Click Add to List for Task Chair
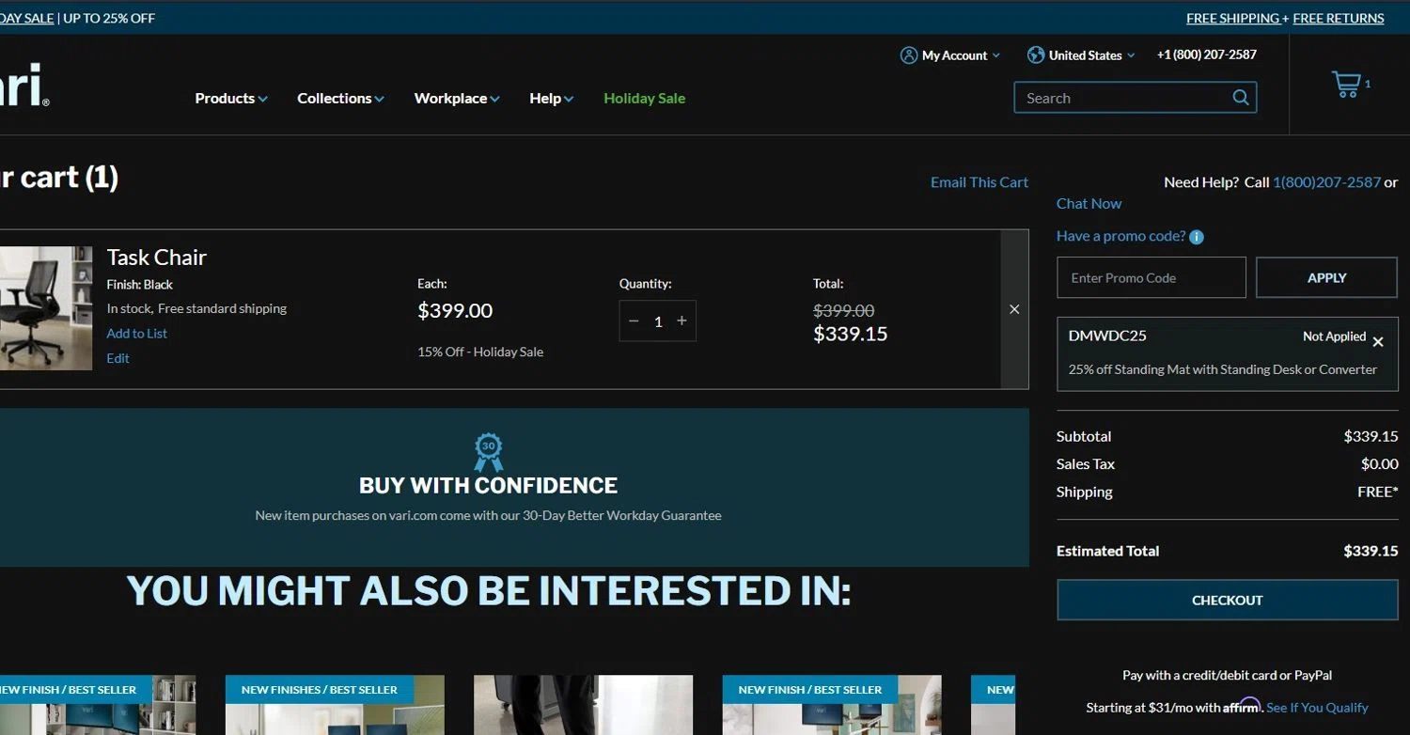The width and height of the screenshot is (1410, 735). pyautogui.click(x=137, y=334)
